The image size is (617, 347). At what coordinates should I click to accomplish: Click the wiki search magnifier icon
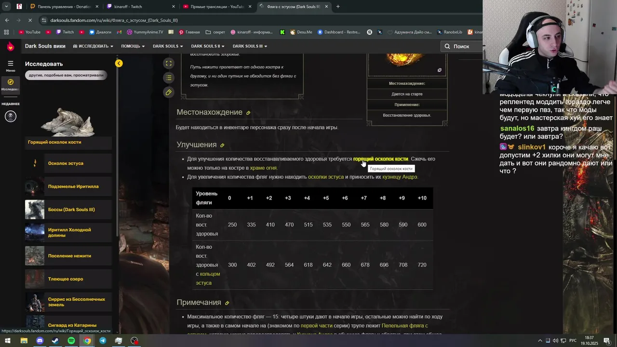click(x=447, y=46)
